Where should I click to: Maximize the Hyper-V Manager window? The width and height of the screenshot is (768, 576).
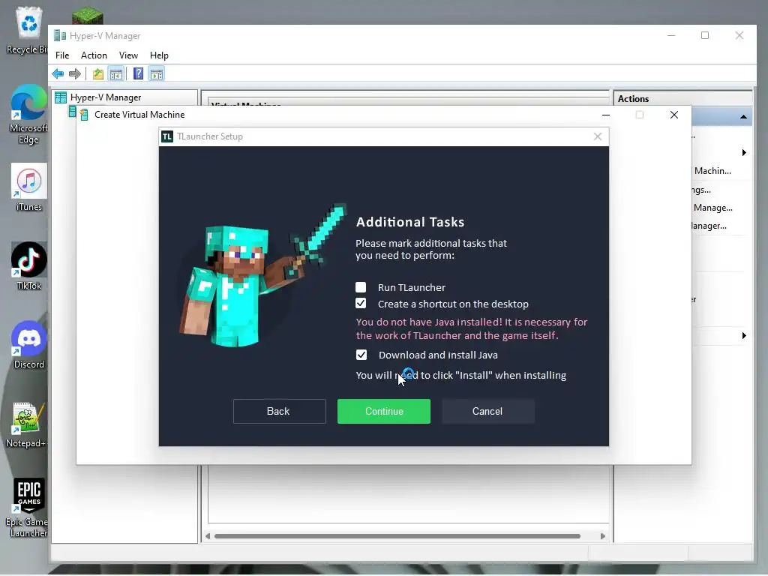pyautogui.click(x=705, y=35)
